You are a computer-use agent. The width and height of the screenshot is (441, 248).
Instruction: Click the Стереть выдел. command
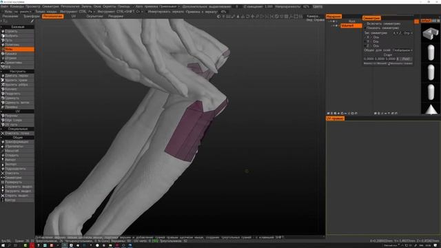[17, 196]
